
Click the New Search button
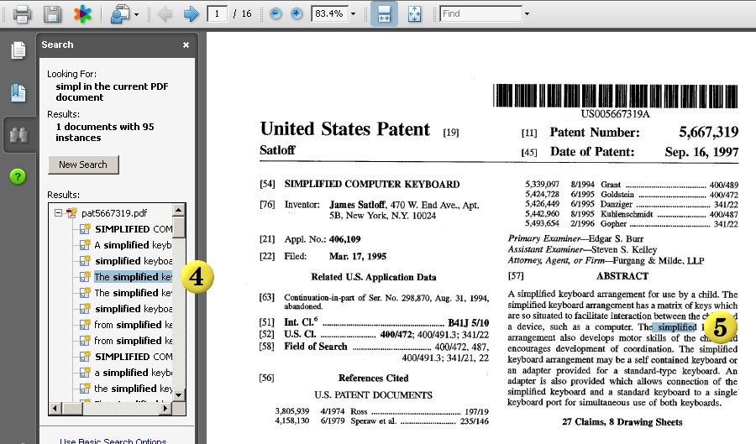click(x=83, y=165)
